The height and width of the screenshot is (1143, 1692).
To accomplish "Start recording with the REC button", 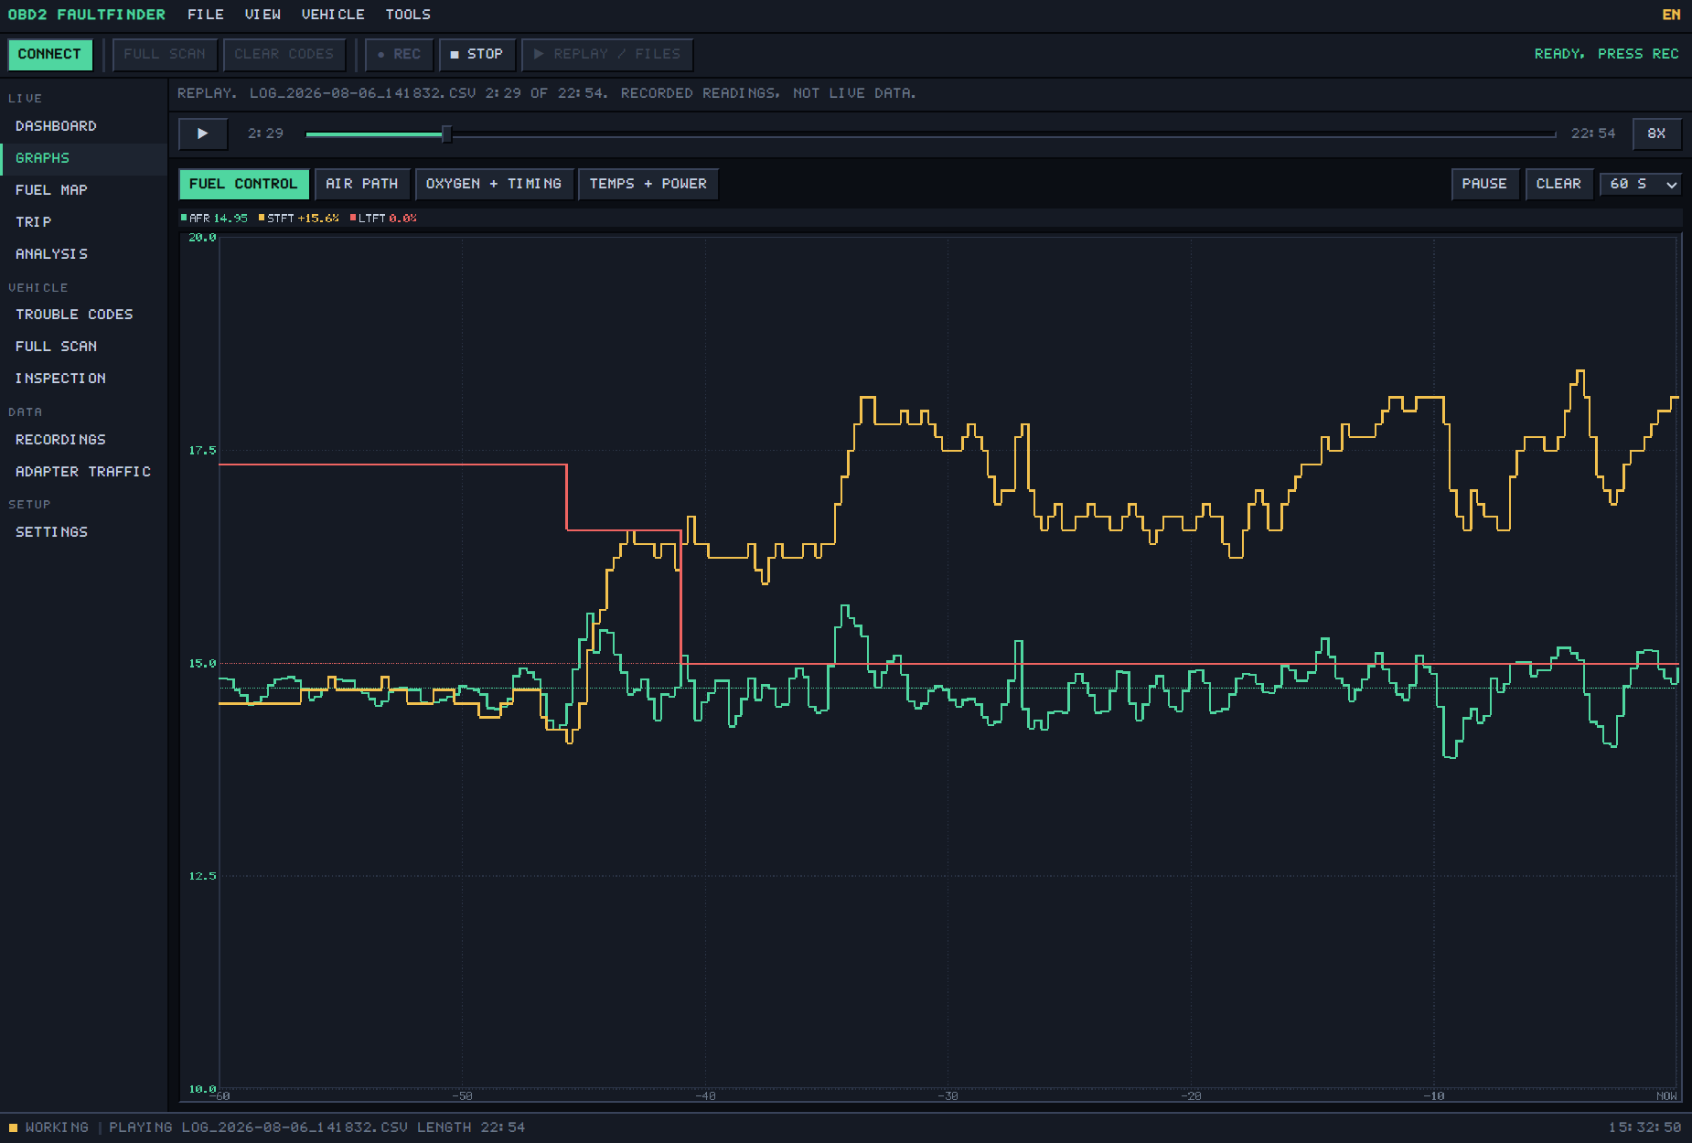I will point(399,54).
